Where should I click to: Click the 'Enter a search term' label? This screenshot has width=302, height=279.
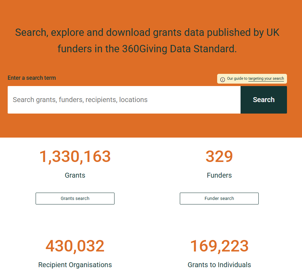(32, 78)
